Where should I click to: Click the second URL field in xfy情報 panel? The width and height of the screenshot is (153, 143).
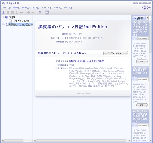(x=143, y=79)
